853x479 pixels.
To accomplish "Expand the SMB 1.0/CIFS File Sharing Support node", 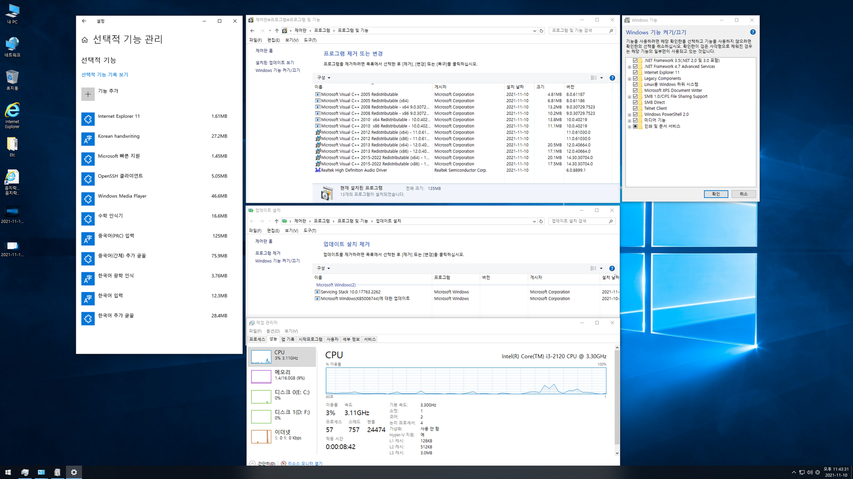I will click(629, 97).
